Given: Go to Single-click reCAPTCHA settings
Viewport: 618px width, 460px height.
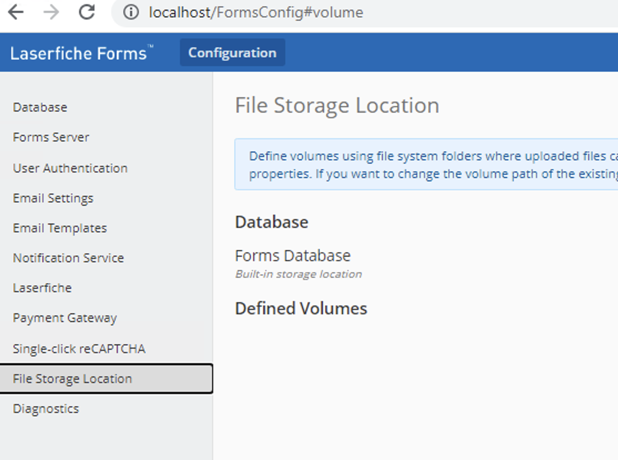Looking at the screenshot, I should (79, 349).
